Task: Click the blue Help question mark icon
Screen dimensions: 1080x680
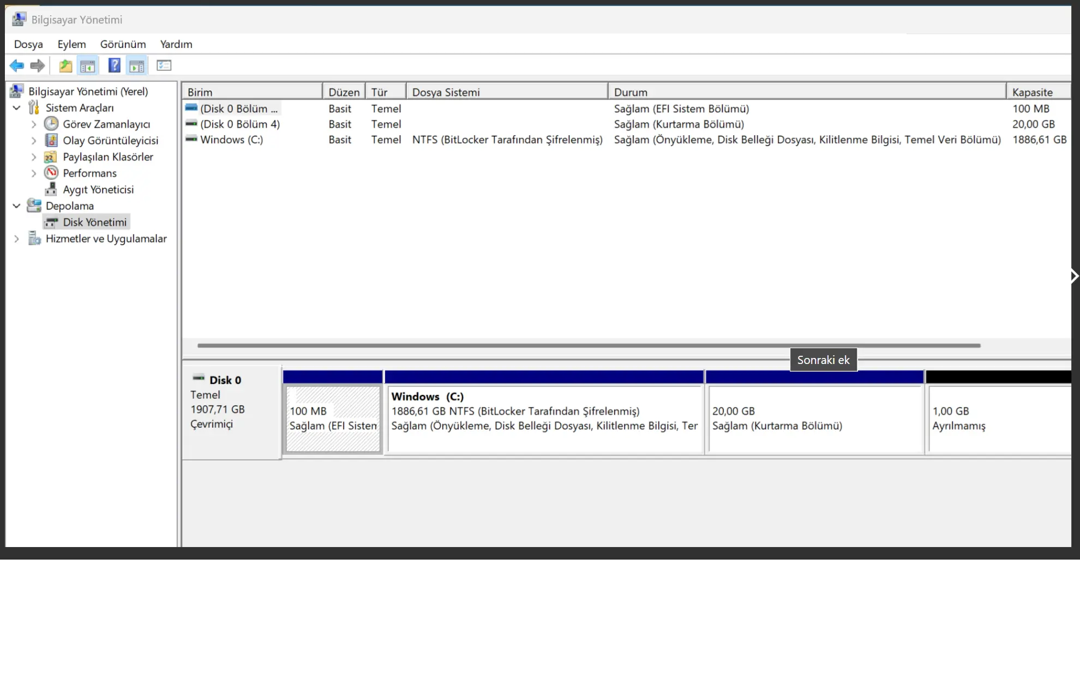Action: [114, 66]
